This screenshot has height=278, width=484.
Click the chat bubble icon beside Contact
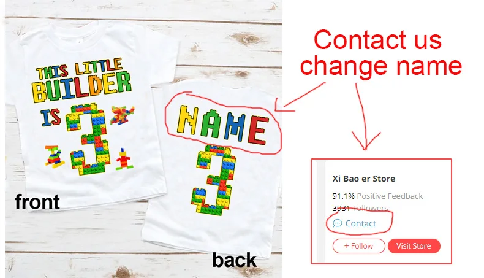338,223
